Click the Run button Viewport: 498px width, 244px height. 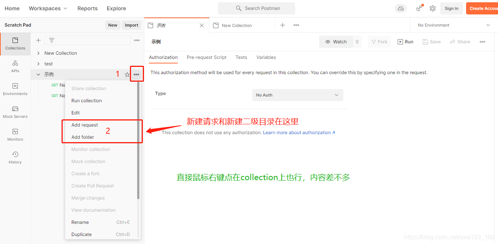coord(405,42)
